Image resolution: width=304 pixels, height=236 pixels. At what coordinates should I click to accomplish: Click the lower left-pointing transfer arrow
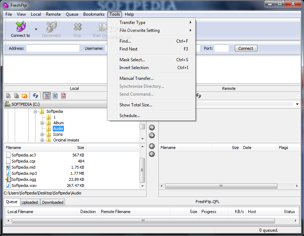(152, 154)
